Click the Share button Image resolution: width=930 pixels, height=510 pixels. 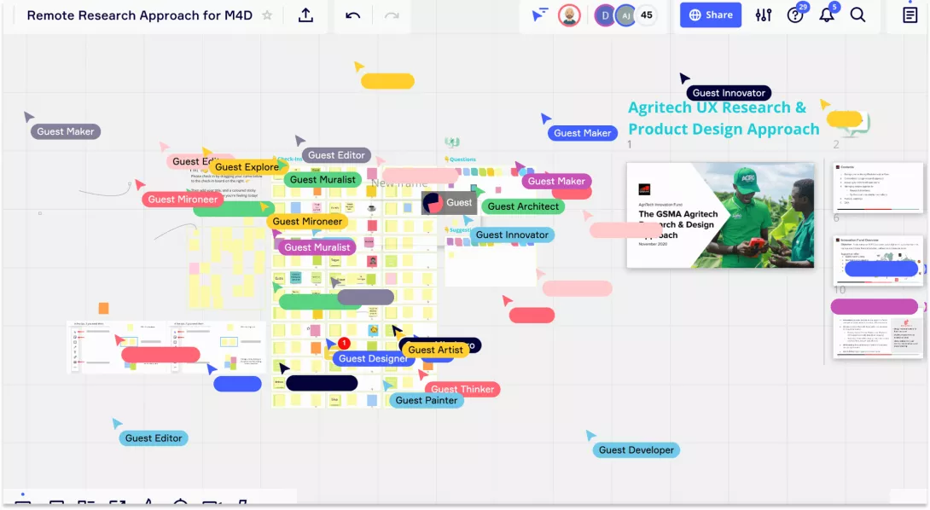(x=710, y=14)
